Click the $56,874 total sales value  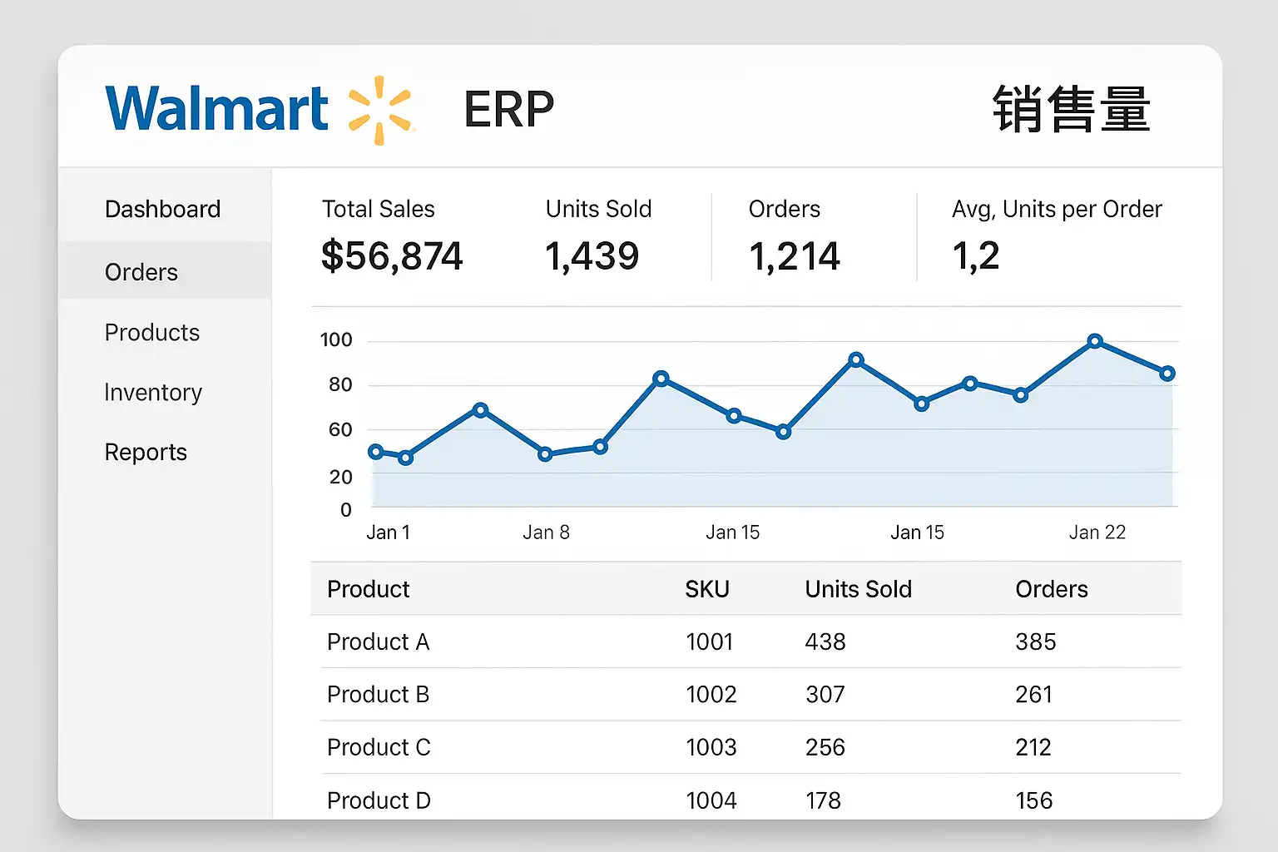pos(392,255)
